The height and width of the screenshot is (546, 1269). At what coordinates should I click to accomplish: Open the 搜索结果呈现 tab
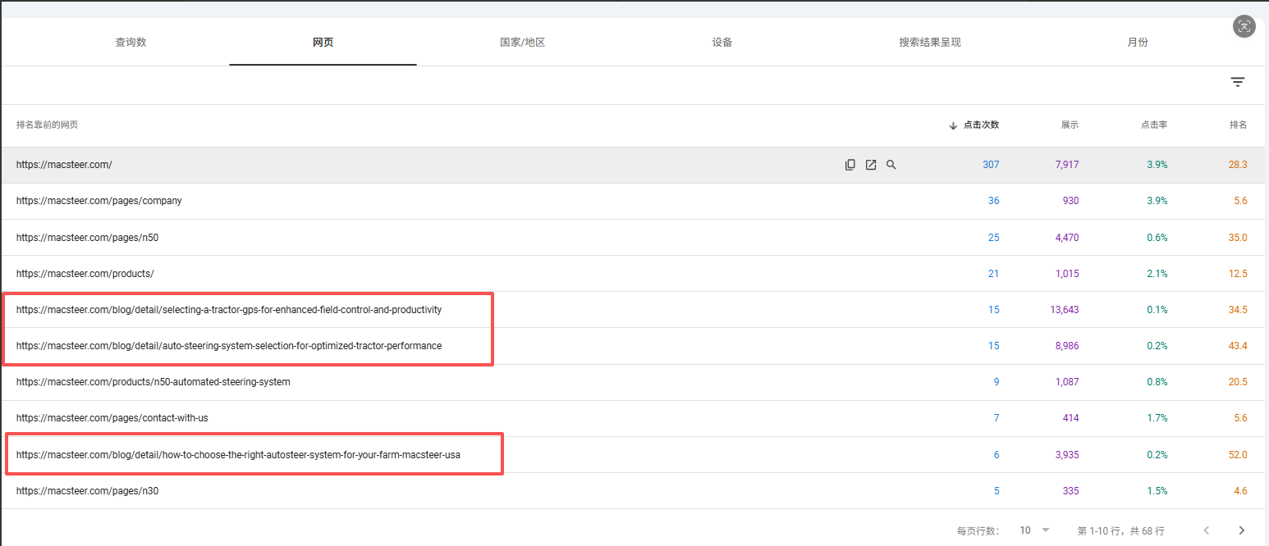pyautogui.click(x=930, y=43)
